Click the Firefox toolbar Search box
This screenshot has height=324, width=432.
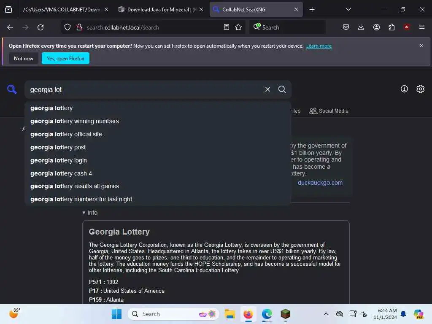287,27
